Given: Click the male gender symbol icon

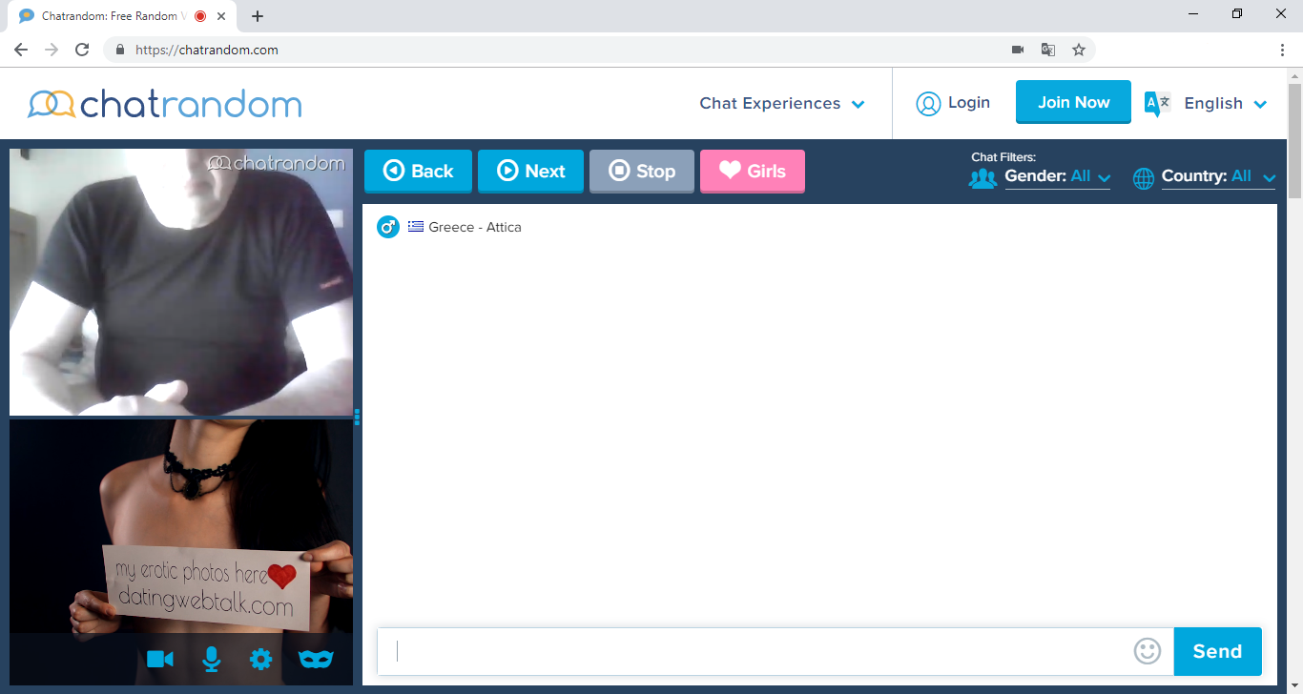Looking at the screenshot, I should [387, 227].
